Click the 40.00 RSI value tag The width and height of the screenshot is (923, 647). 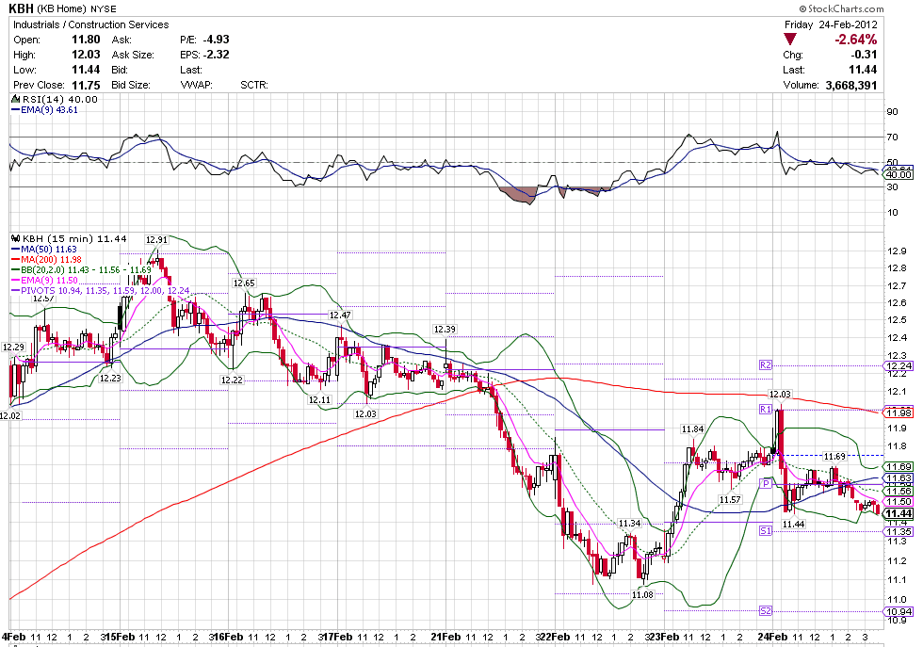tap(899, 175)
